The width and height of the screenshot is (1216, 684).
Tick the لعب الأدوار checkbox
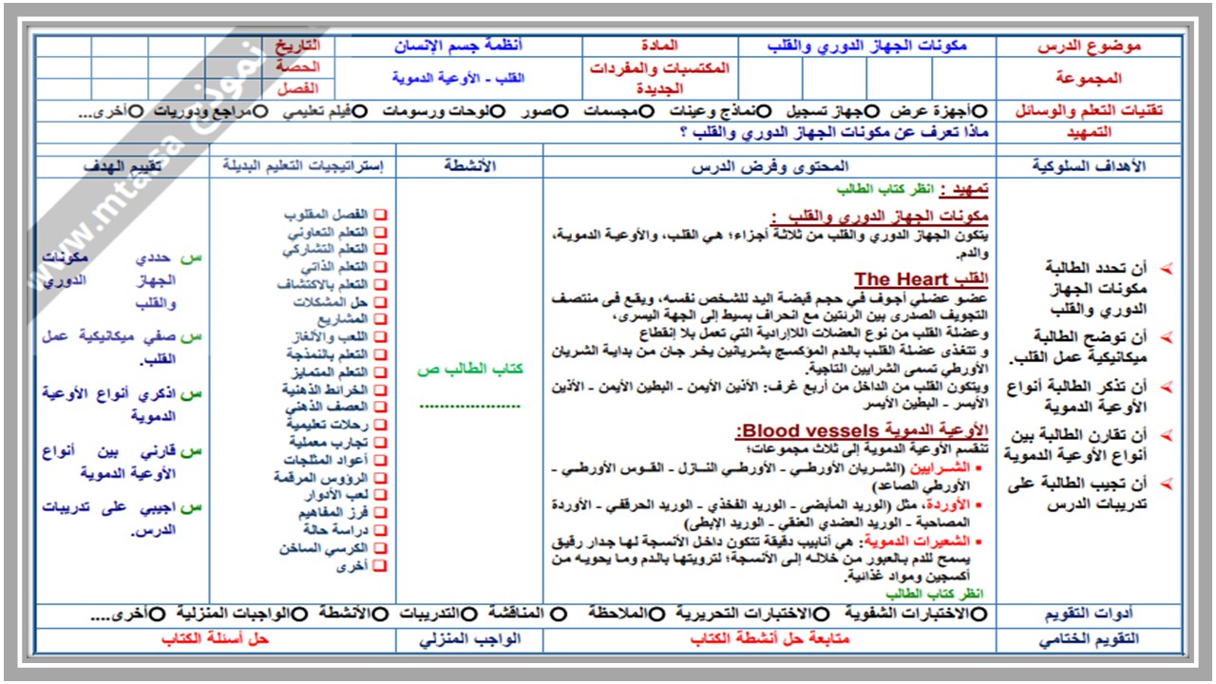(380, 495)
